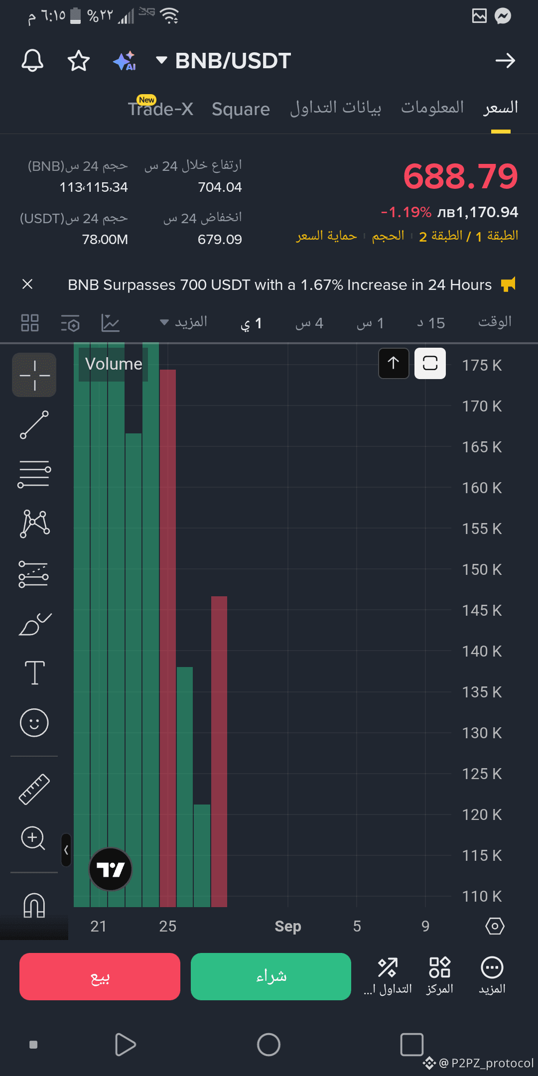The width and height of the screenshot is (538, 1076).
Task: Toggle BNB/USDT favorite star
Action: 79,61
